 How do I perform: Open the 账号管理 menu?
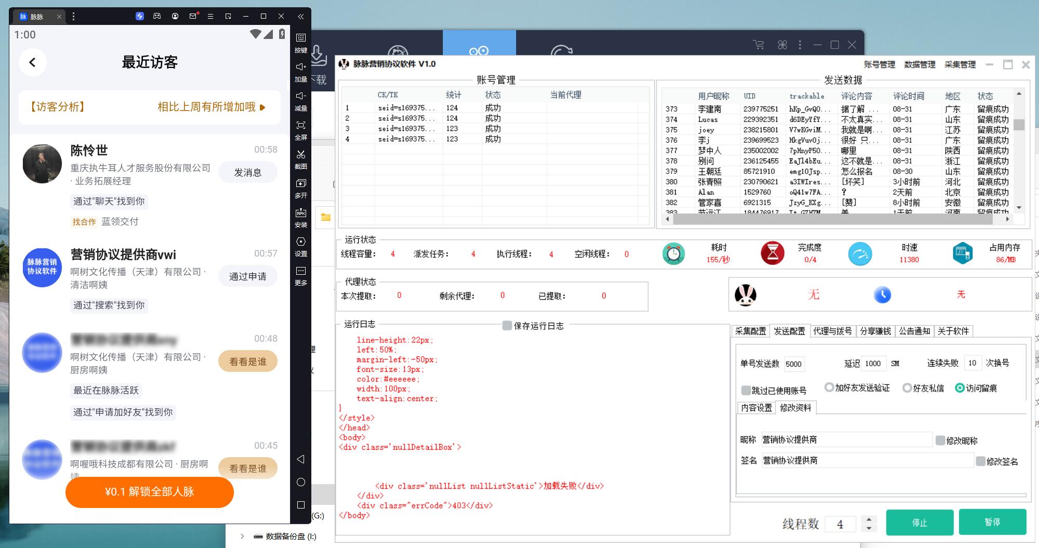(x=879, y=64)
